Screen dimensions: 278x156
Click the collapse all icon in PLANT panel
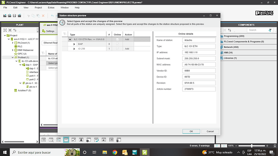pos(10,30)
